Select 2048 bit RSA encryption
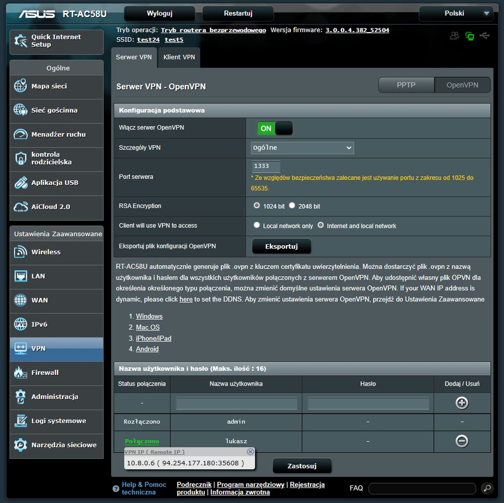 292,205
